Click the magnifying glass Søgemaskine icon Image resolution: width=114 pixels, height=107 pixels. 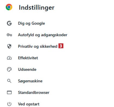pyautogui.click(x=9, y=81)
